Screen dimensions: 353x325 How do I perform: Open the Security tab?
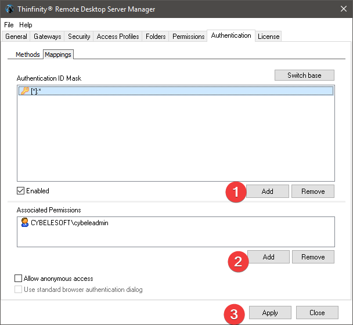point(79,37)
